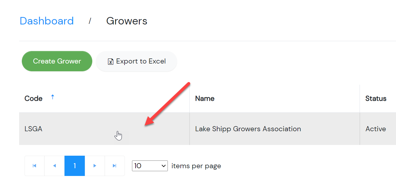The width and height of the screenshot is (396, 187).
Task: Click the items per page label
Action: click(x=196, y=166)
